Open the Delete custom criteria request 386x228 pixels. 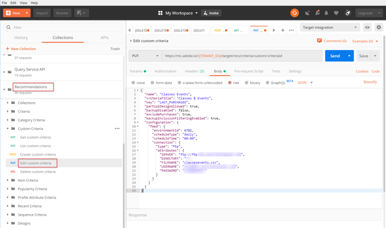38,171
